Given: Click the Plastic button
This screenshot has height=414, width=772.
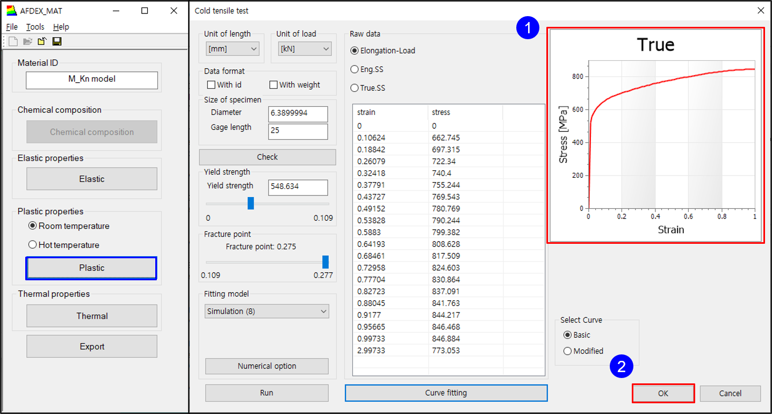Looking at the screenshot, I should coord(92,268).
